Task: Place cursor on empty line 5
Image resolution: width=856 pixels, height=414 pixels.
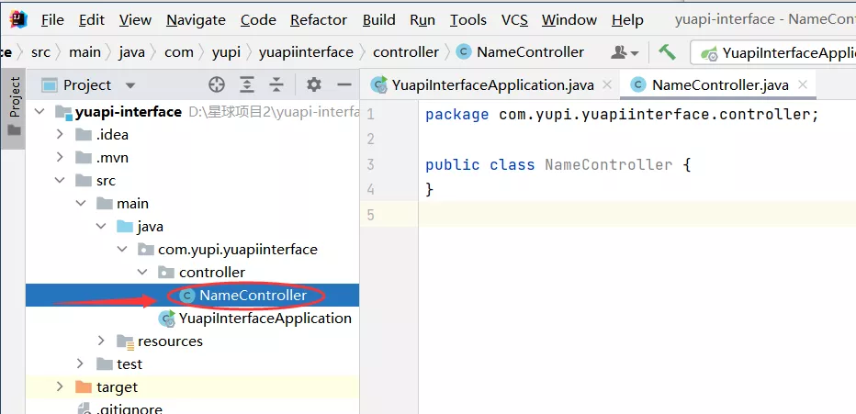Action: [637, 215]
